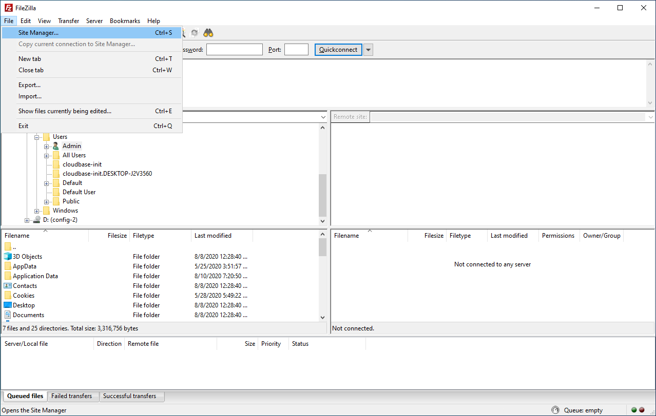This screenshot has height=416, width=656.
Task: Click the binoculars search remote files icon
Action: click(208, 33)
